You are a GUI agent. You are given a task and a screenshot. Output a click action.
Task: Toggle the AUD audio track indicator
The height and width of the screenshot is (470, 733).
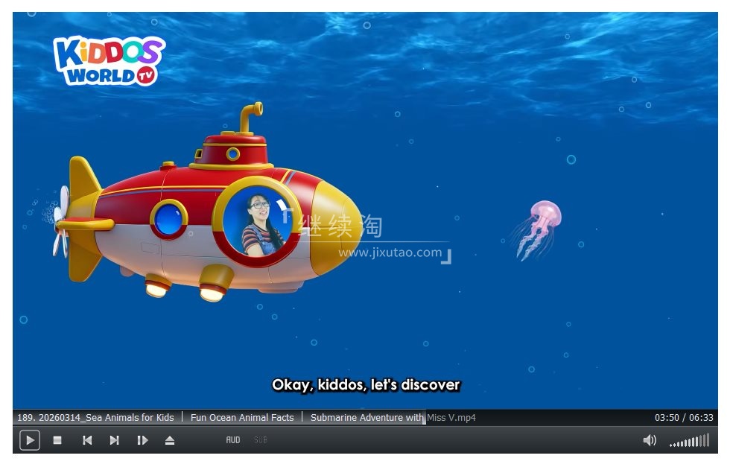233,440
